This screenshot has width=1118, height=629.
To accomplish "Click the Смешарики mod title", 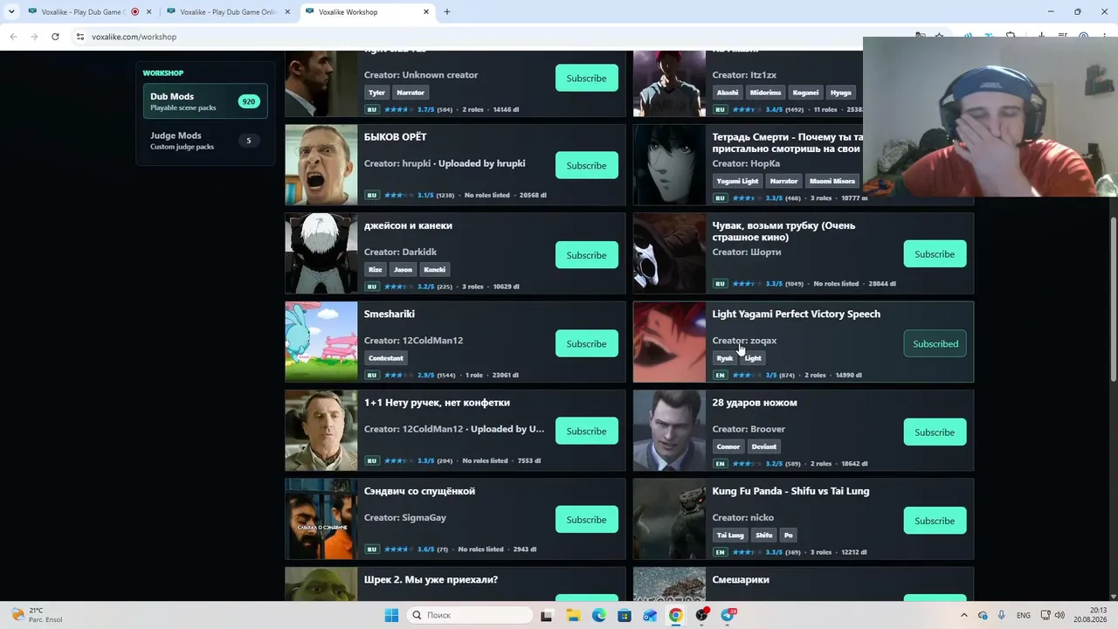I will [741, 580].
